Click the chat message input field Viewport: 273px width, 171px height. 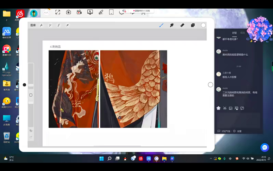tap(238, 120)
